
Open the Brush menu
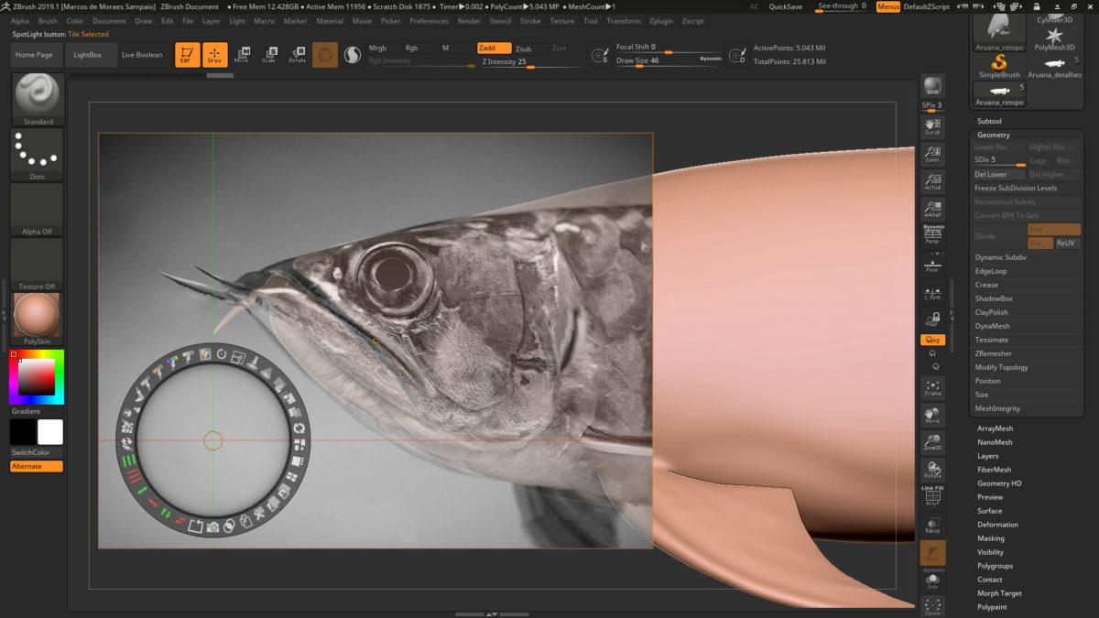point(48,20)
